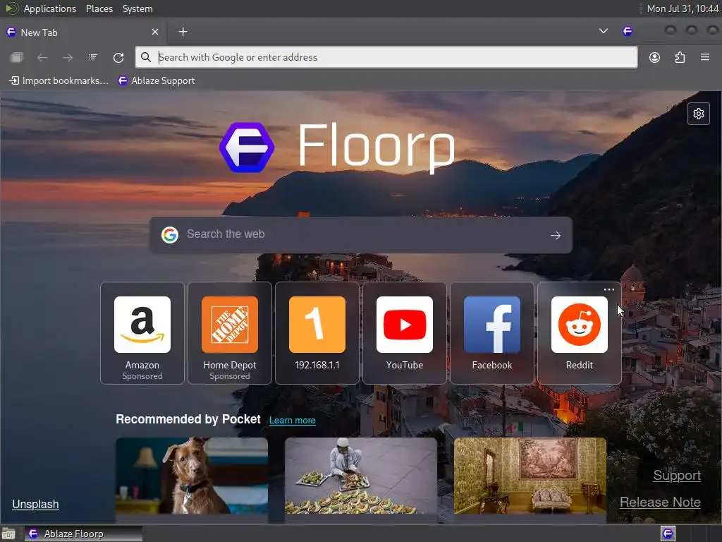Click the address bar search magnifier icon
The width and height of the screenshot is (722, 542).
[x=145, y=57]
